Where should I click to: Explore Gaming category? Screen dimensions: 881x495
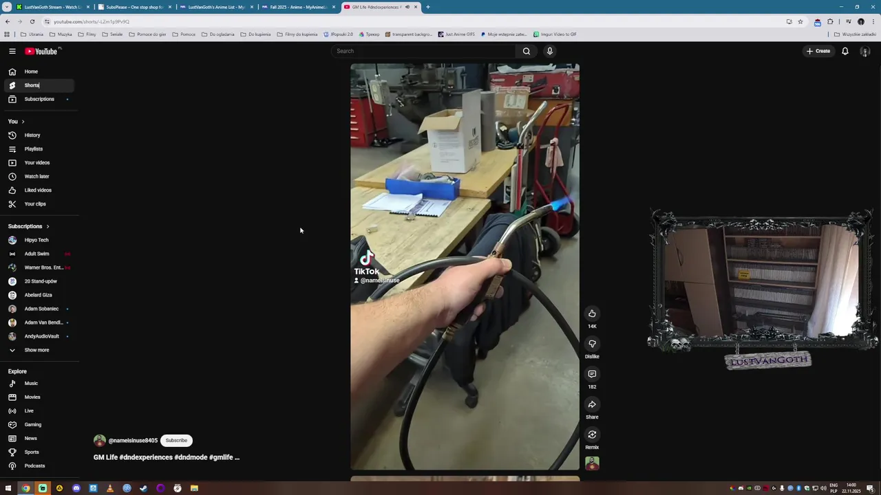point(39,425)
